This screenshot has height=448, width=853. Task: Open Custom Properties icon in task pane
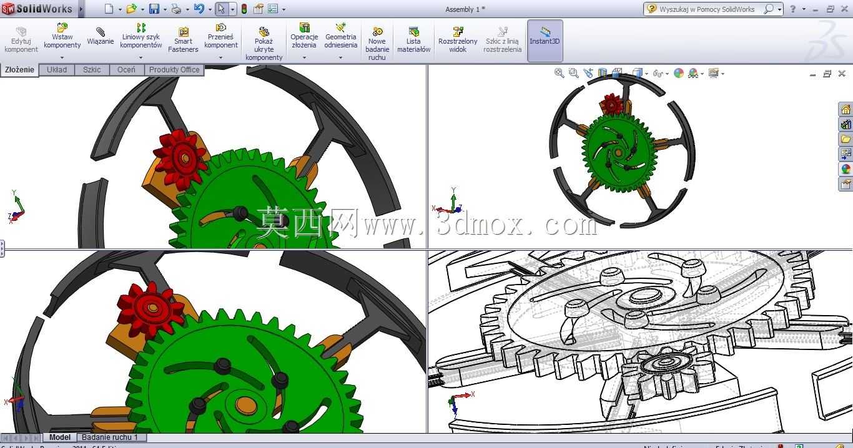pos(846,184)
